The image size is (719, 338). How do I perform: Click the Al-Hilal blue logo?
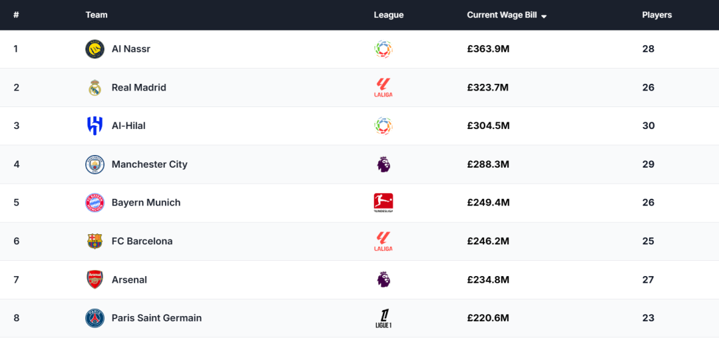click(x=95, y=126)
